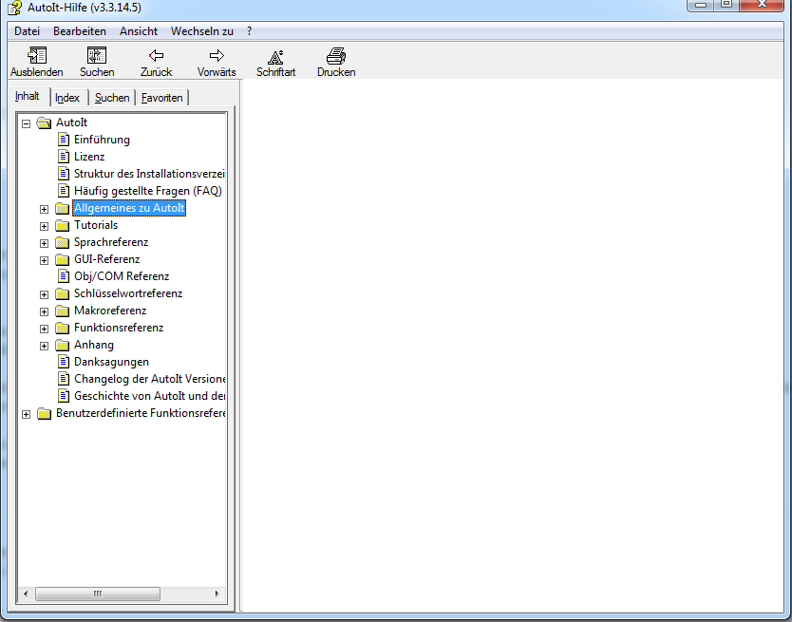This screenshot has width=792, height=622.
Task: Expand the GUI-Referenz folder
Action: pos(44,260)
